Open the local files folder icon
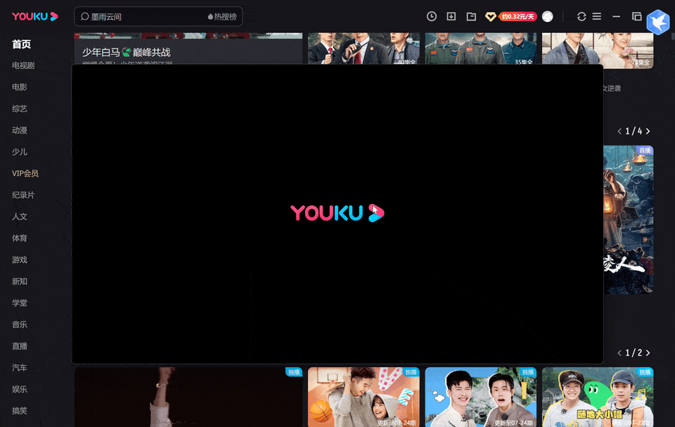The height and width of the screenshot is (427, 675). click(471, 16)
